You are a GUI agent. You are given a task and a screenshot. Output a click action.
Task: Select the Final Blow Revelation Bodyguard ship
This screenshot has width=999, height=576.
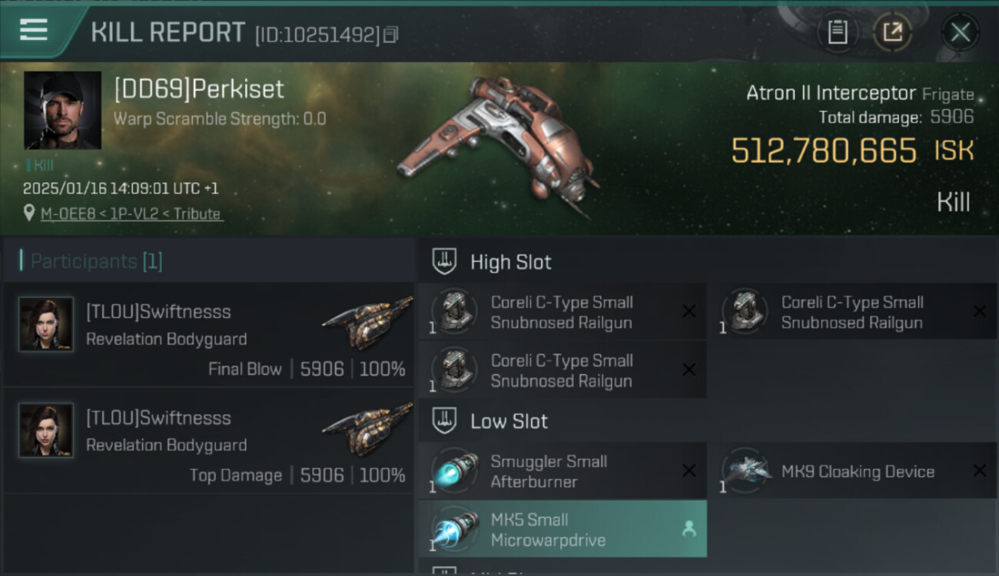coord(367,323)
